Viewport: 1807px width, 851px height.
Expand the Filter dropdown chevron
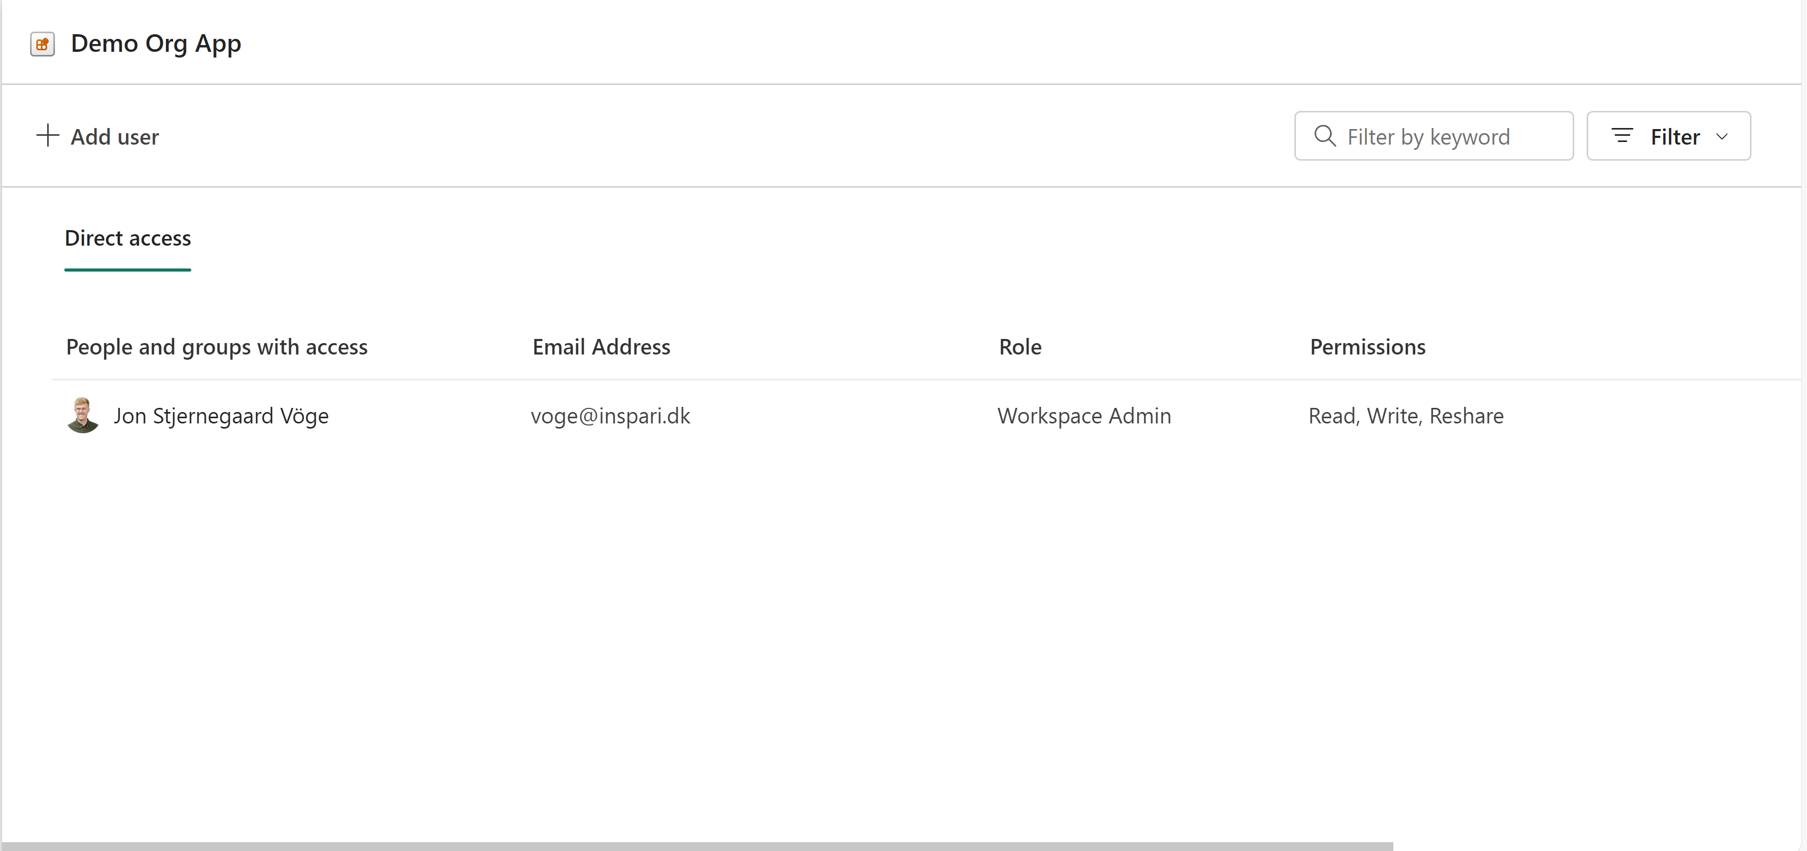tap(1721, 136)
